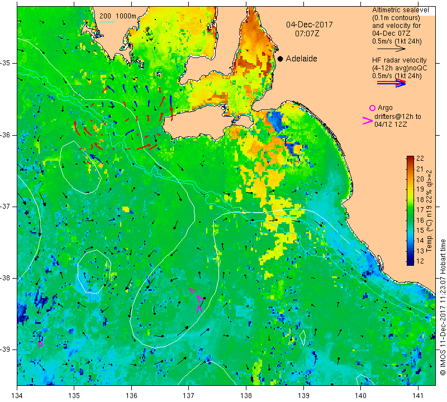
Task: Click the IMOS copyright timestamp text
Action: [443, 307]
